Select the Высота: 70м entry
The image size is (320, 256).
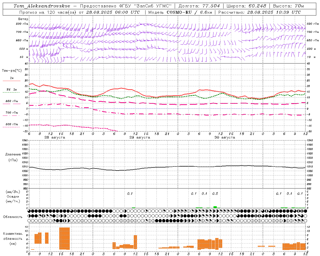(288, 6)
